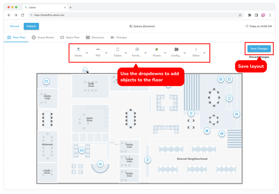Image resolution: width=279 pixels, height=194 pixels.
Task: Click the mail POI icon on floor
Action: point(46,81)
